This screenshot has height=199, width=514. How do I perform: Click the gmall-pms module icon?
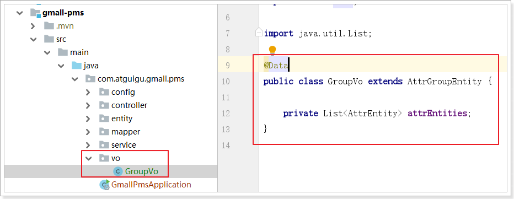click(35, 13)
